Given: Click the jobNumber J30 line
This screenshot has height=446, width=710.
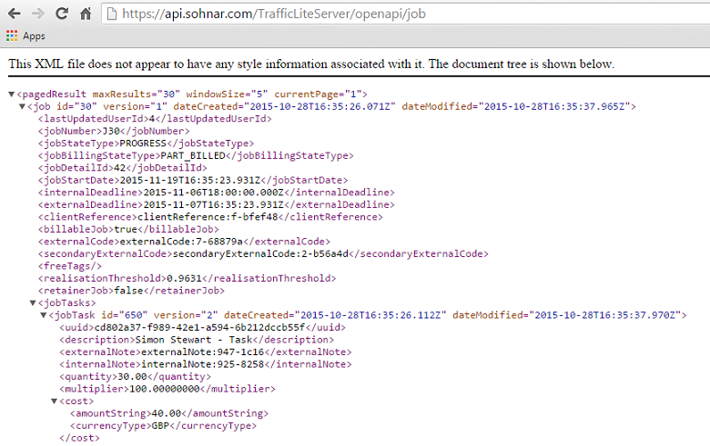Looking at the screenshot, I should click(101, 131).
